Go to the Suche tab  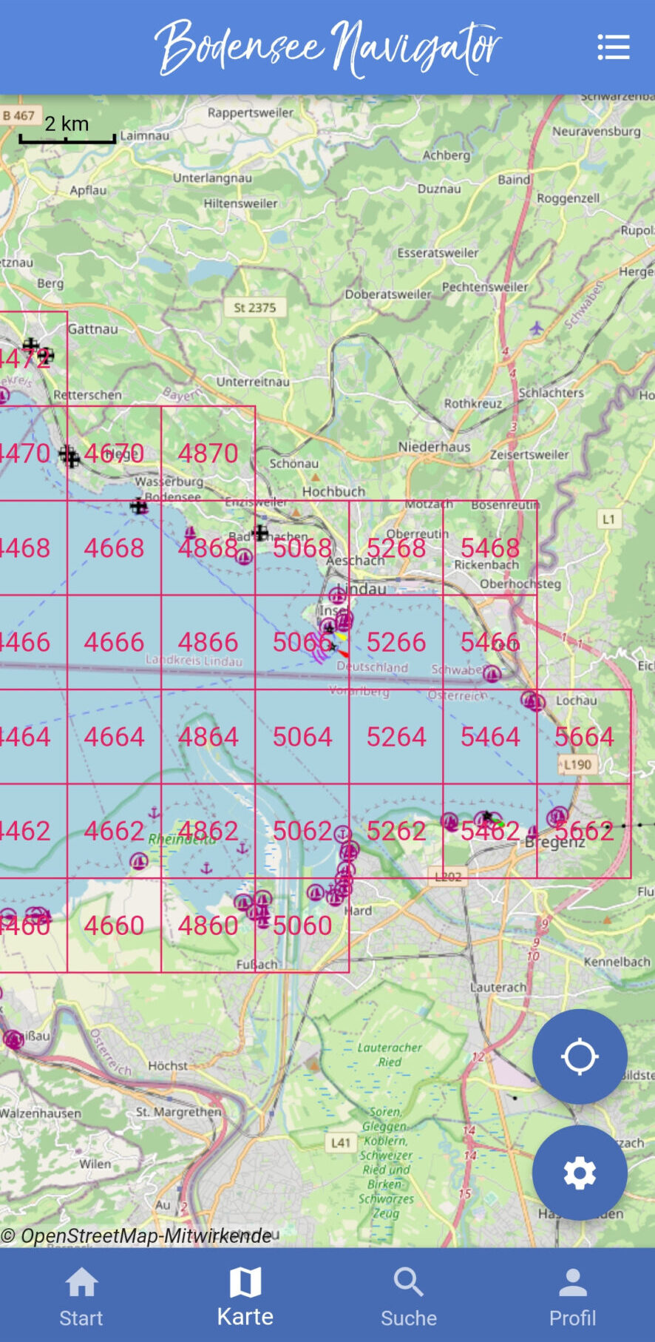409,1296
